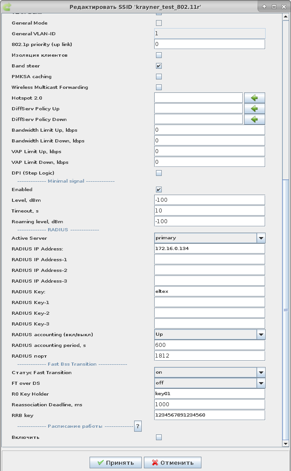Viewport: 291px width, 471px height.
Task: Click the green app icon in title bar
Action: [x=7, y=7]
